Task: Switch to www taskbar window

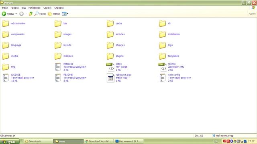Action: point(69,141)
